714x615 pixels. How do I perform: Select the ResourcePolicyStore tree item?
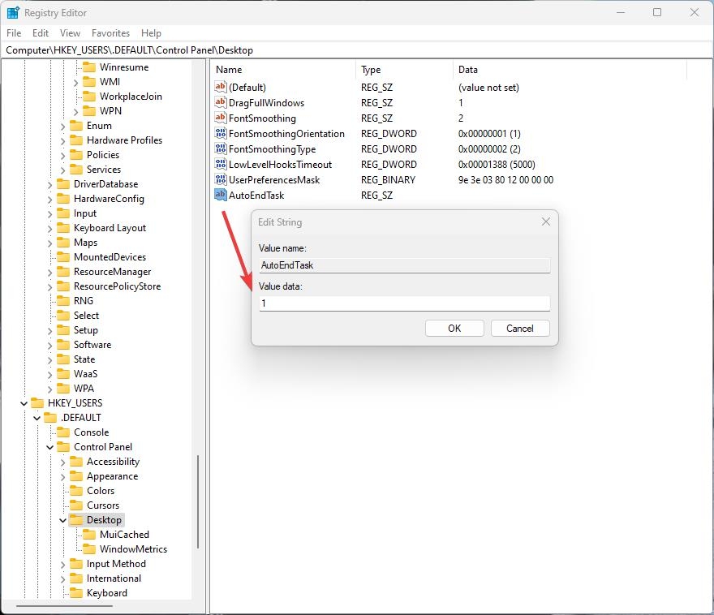[117, 286]
